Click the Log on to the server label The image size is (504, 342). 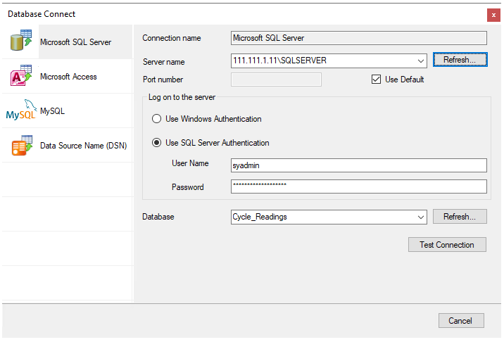point(182,97)
